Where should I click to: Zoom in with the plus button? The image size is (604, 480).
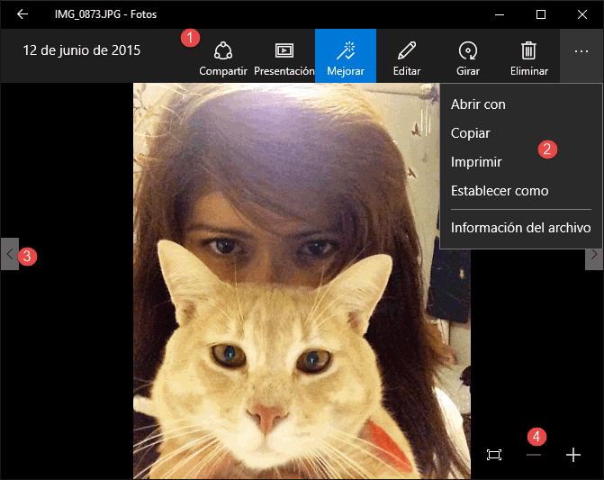click(573, 455)
